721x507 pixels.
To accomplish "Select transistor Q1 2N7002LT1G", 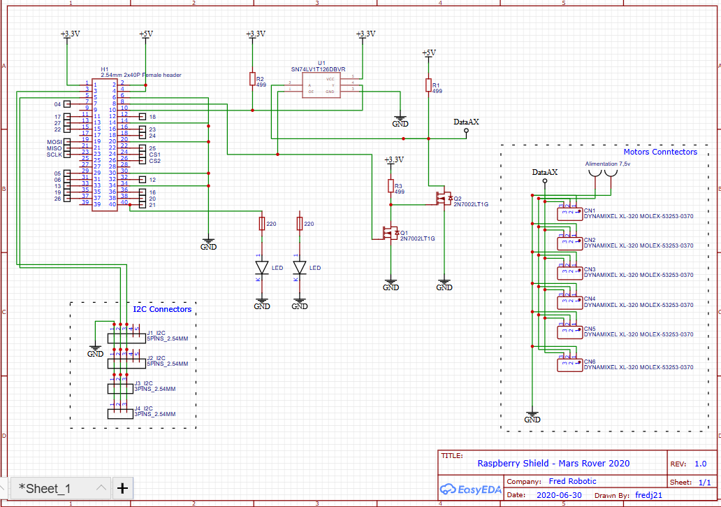I will click(391, 233).
